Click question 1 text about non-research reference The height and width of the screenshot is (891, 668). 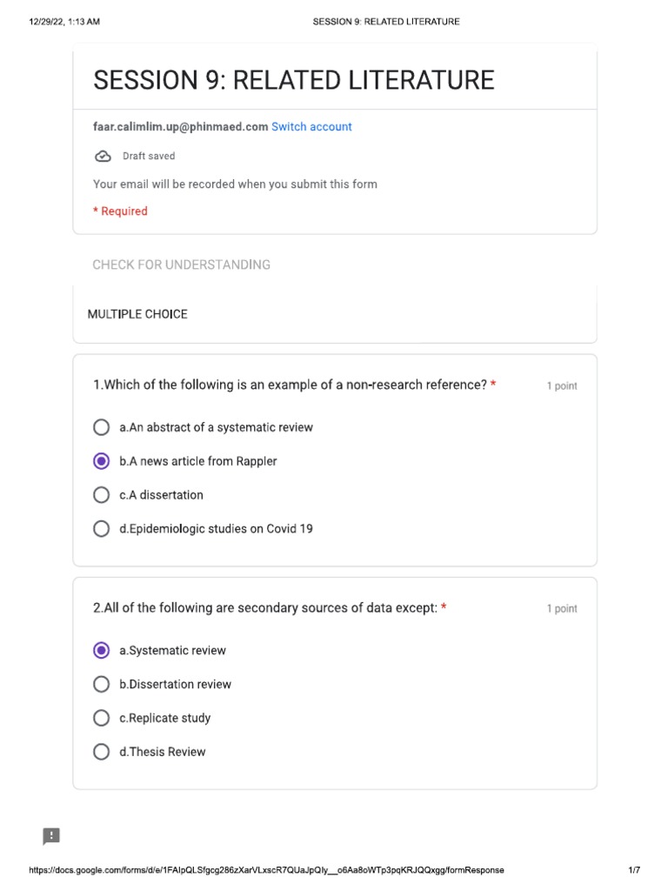click(x=290, y=385)
